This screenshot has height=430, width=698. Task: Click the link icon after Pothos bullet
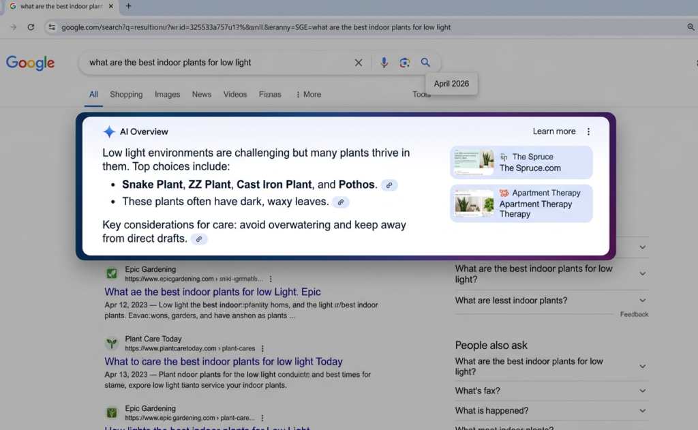click(389, 185)
